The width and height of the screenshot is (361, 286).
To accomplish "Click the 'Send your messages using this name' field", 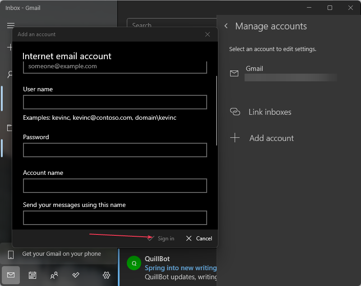I will tap(115, 218).
